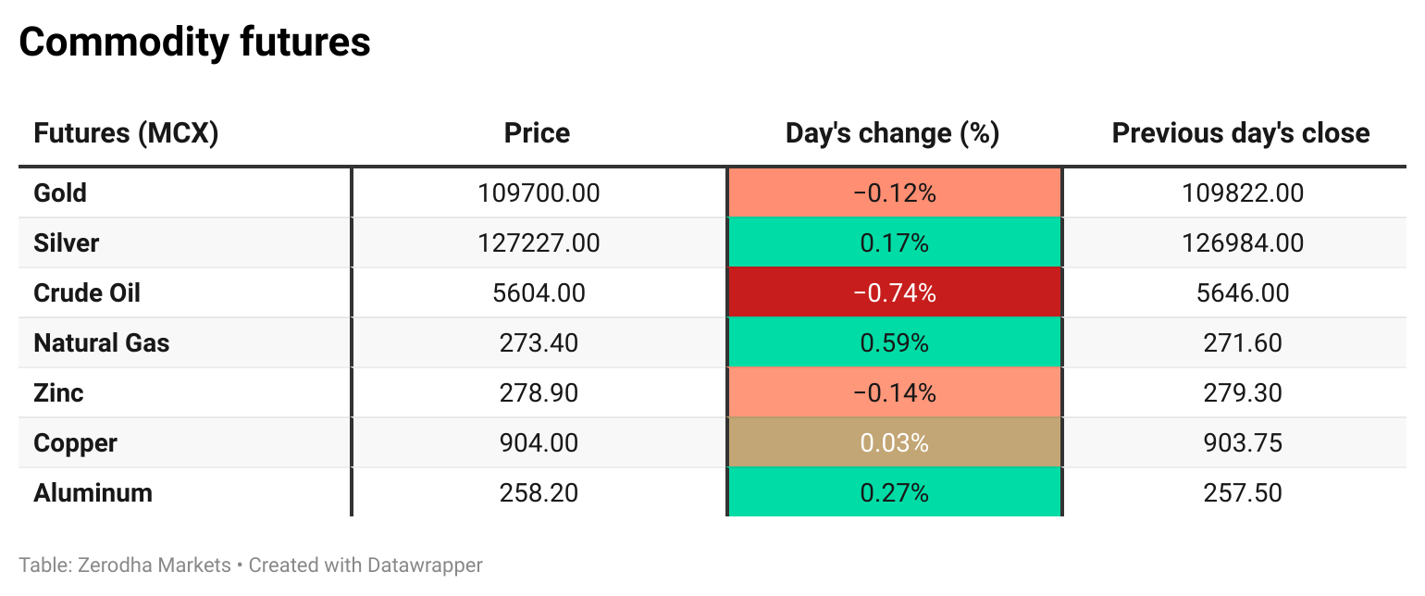This screenshot has width=1425, height=596.
Task: Select the Futures (MCX) column header
Action: click(126, 133)
